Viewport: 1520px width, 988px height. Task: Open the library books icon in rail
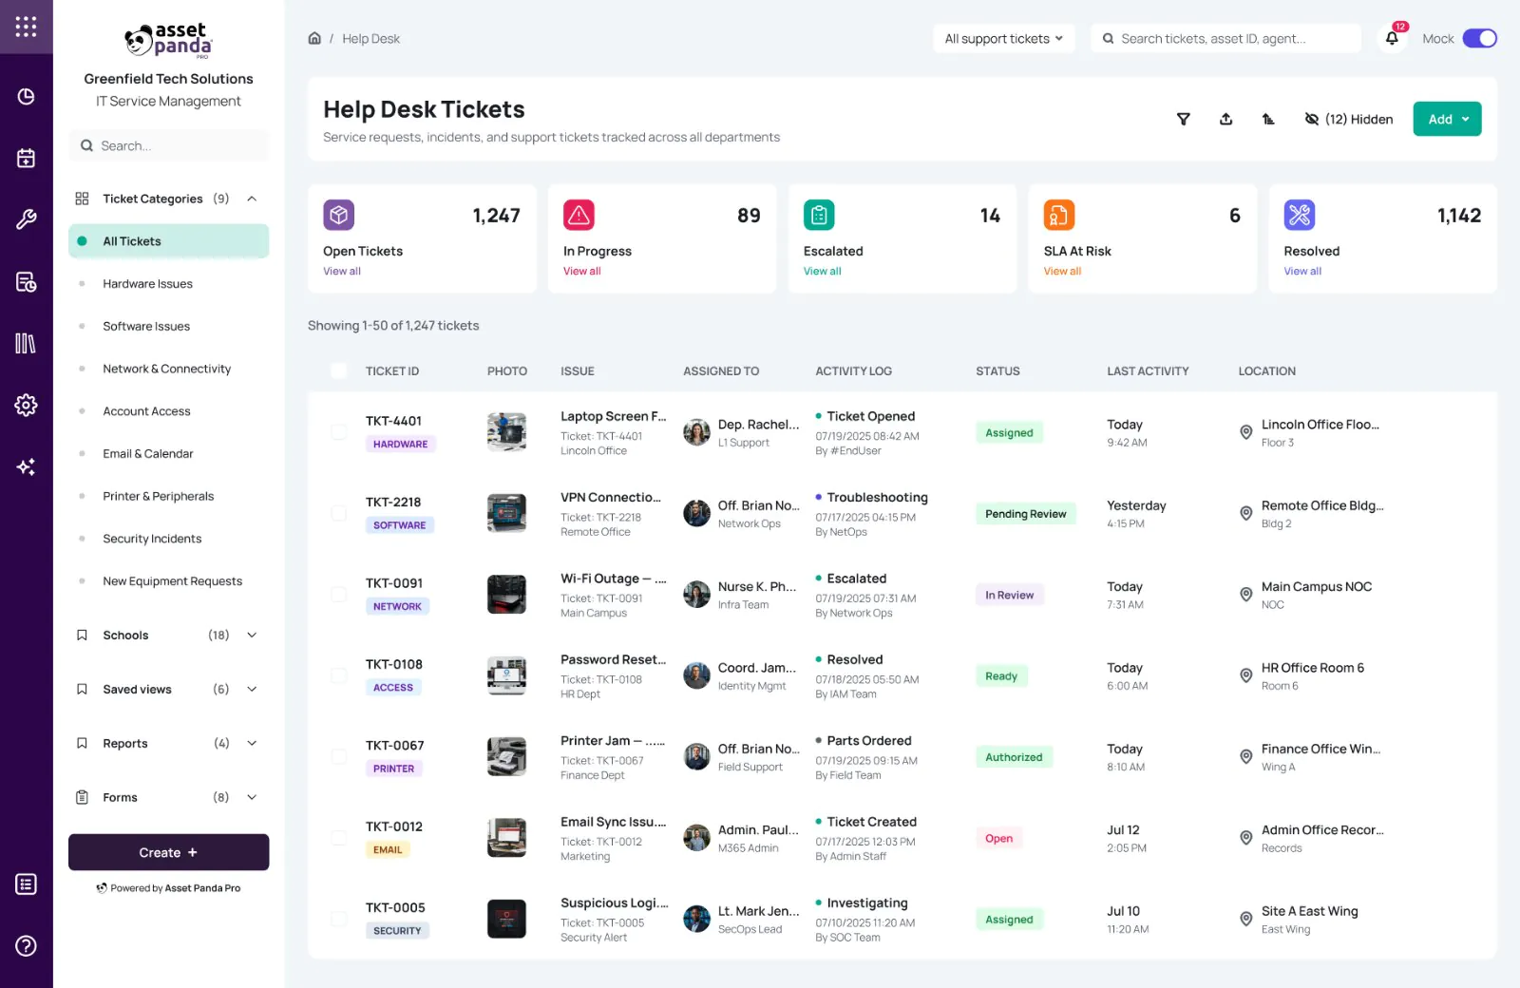point(26,343)
